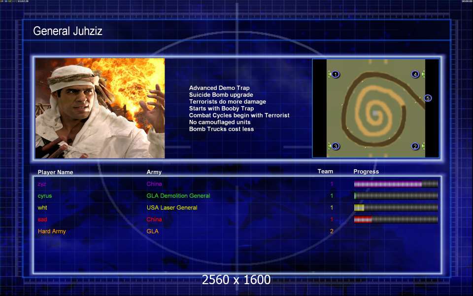
Task: Select the Bomb Trucks cost less line
Action: [x=221, y=129]
